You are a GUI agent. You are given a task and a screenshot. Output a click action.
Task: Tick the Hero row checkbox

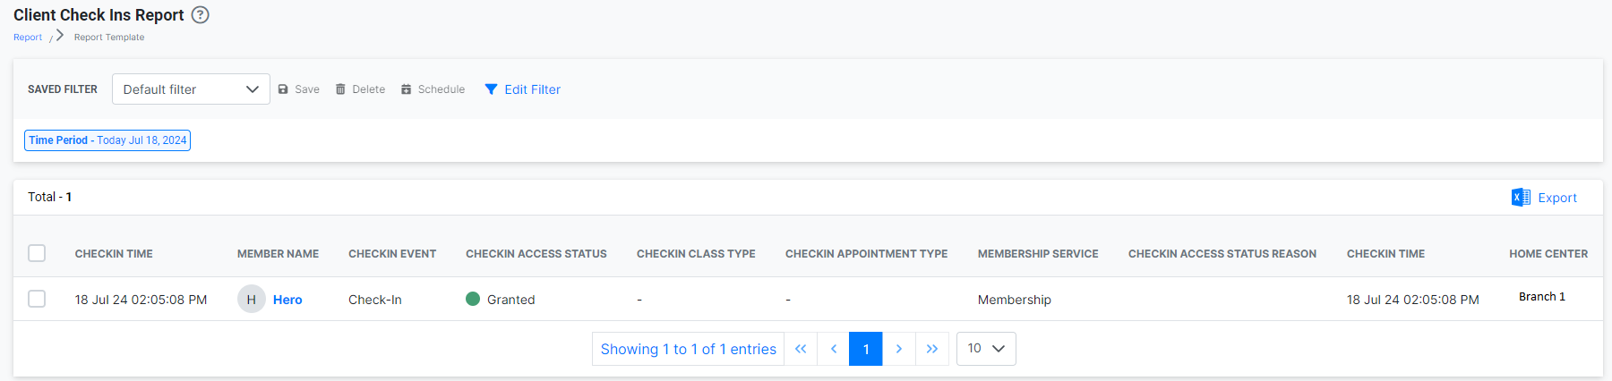click(37, 299)
